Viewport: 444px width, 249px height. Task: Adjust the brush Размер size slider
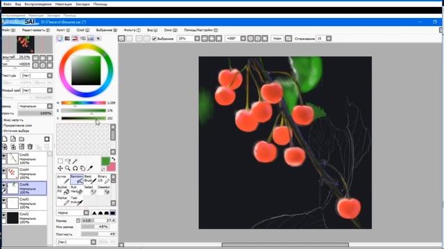[99, 221]
